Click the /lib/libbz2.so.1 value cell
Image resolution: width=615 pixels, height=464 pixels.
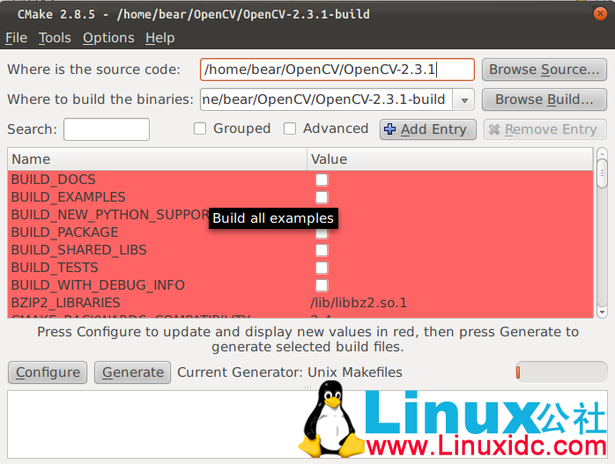click(359, 303)
